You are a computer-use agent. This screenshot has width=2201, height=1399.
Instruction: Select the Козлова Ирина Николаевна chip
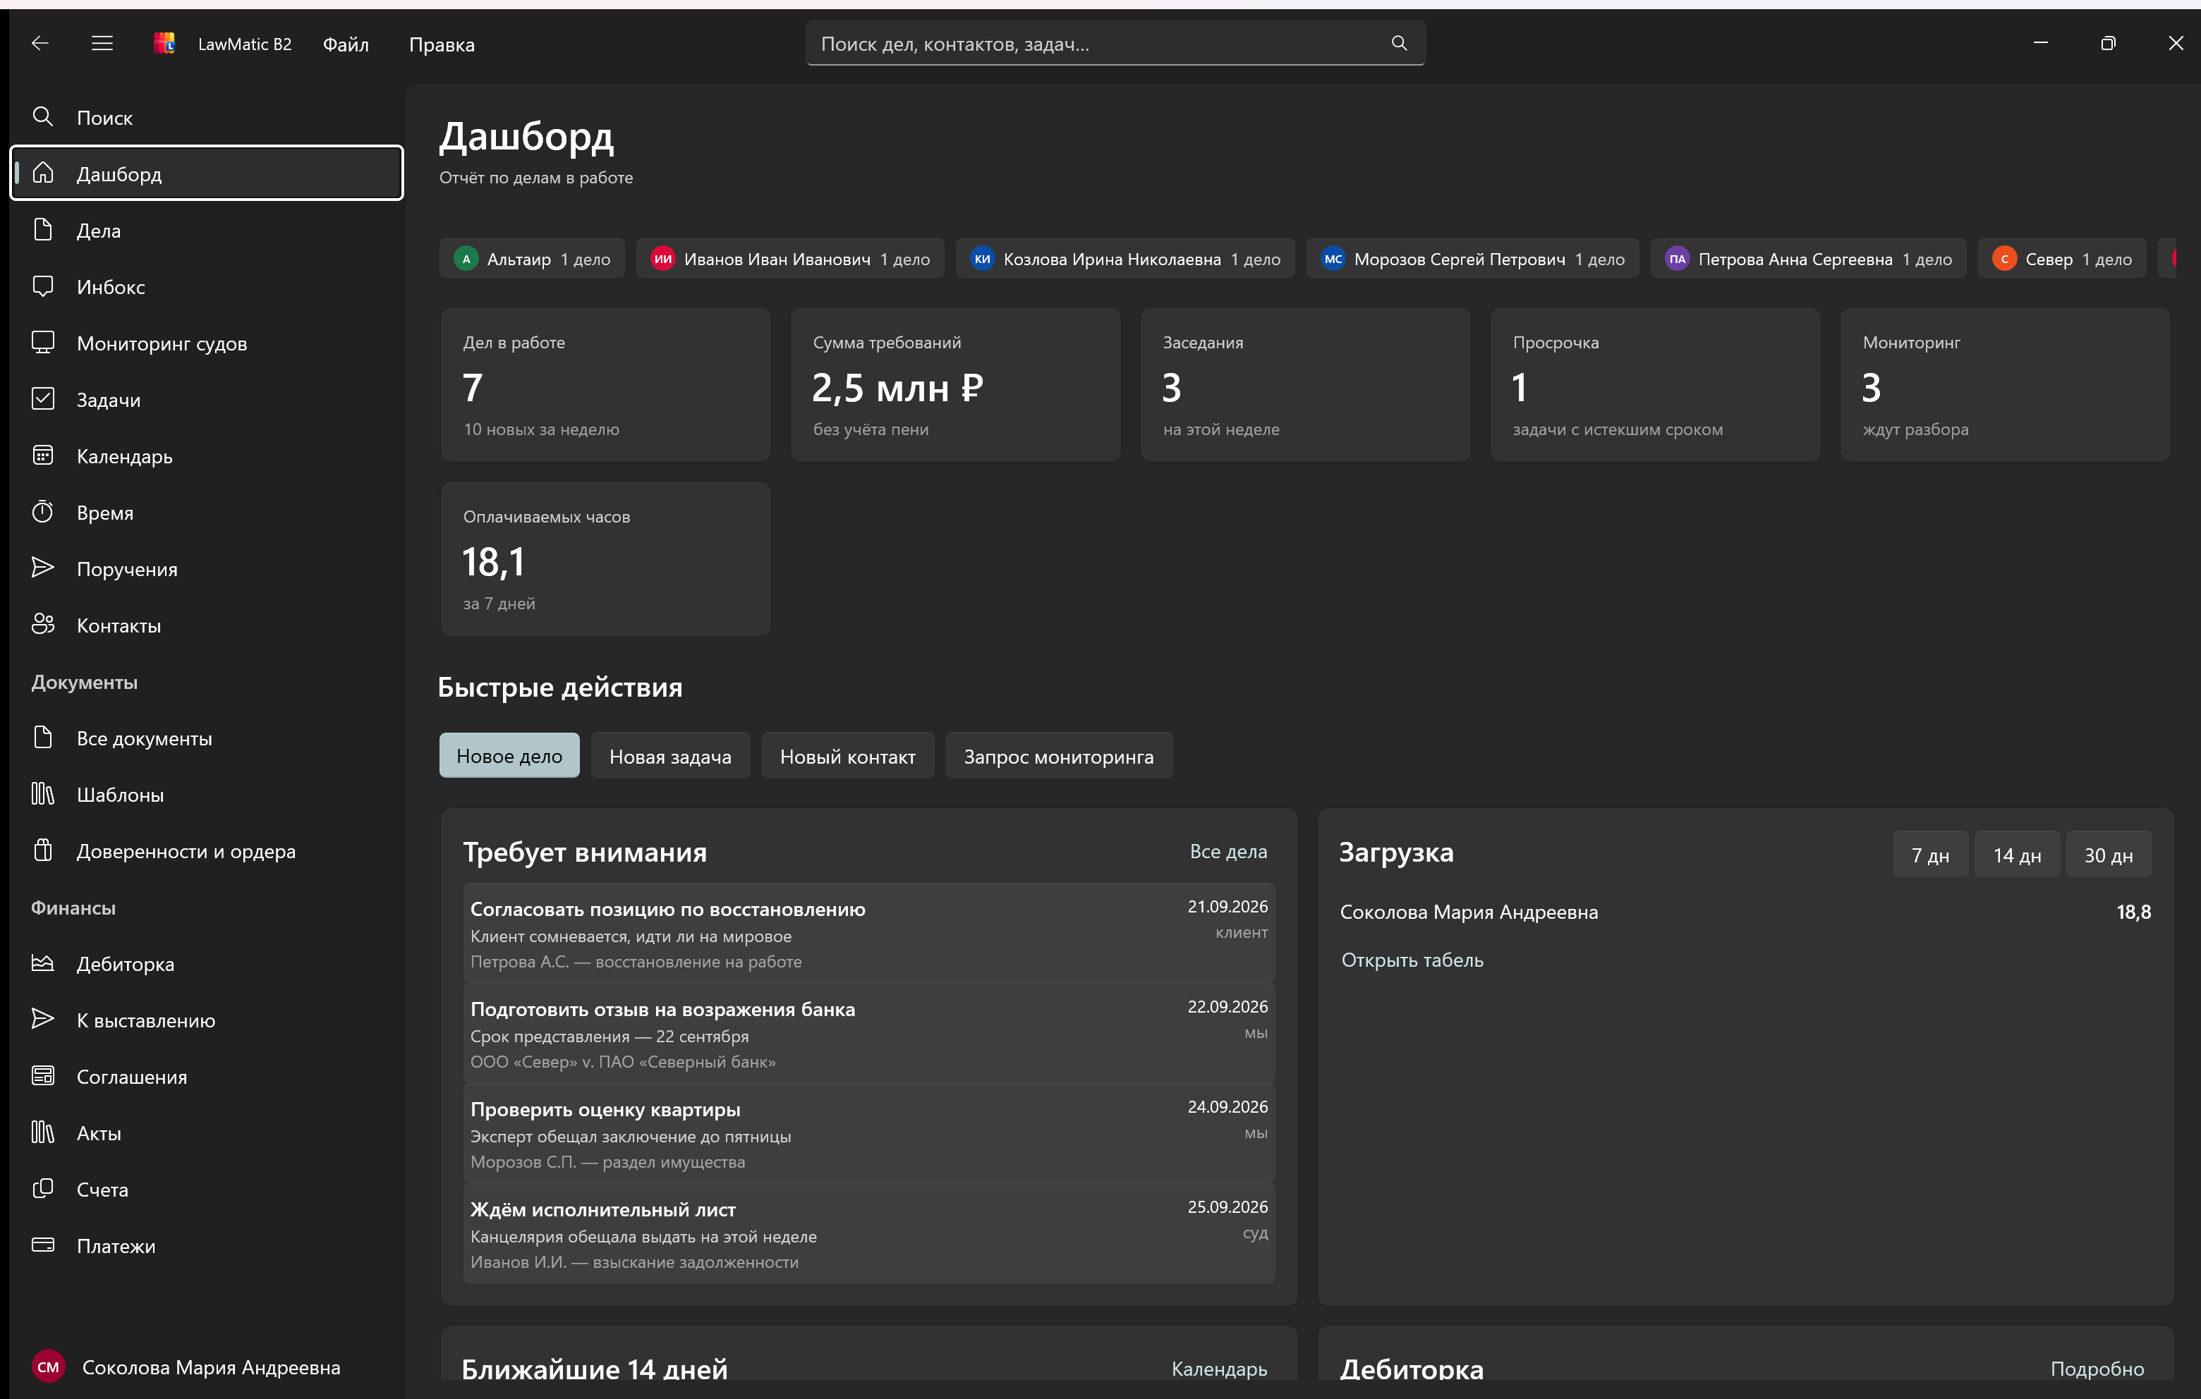[1125, 259]
